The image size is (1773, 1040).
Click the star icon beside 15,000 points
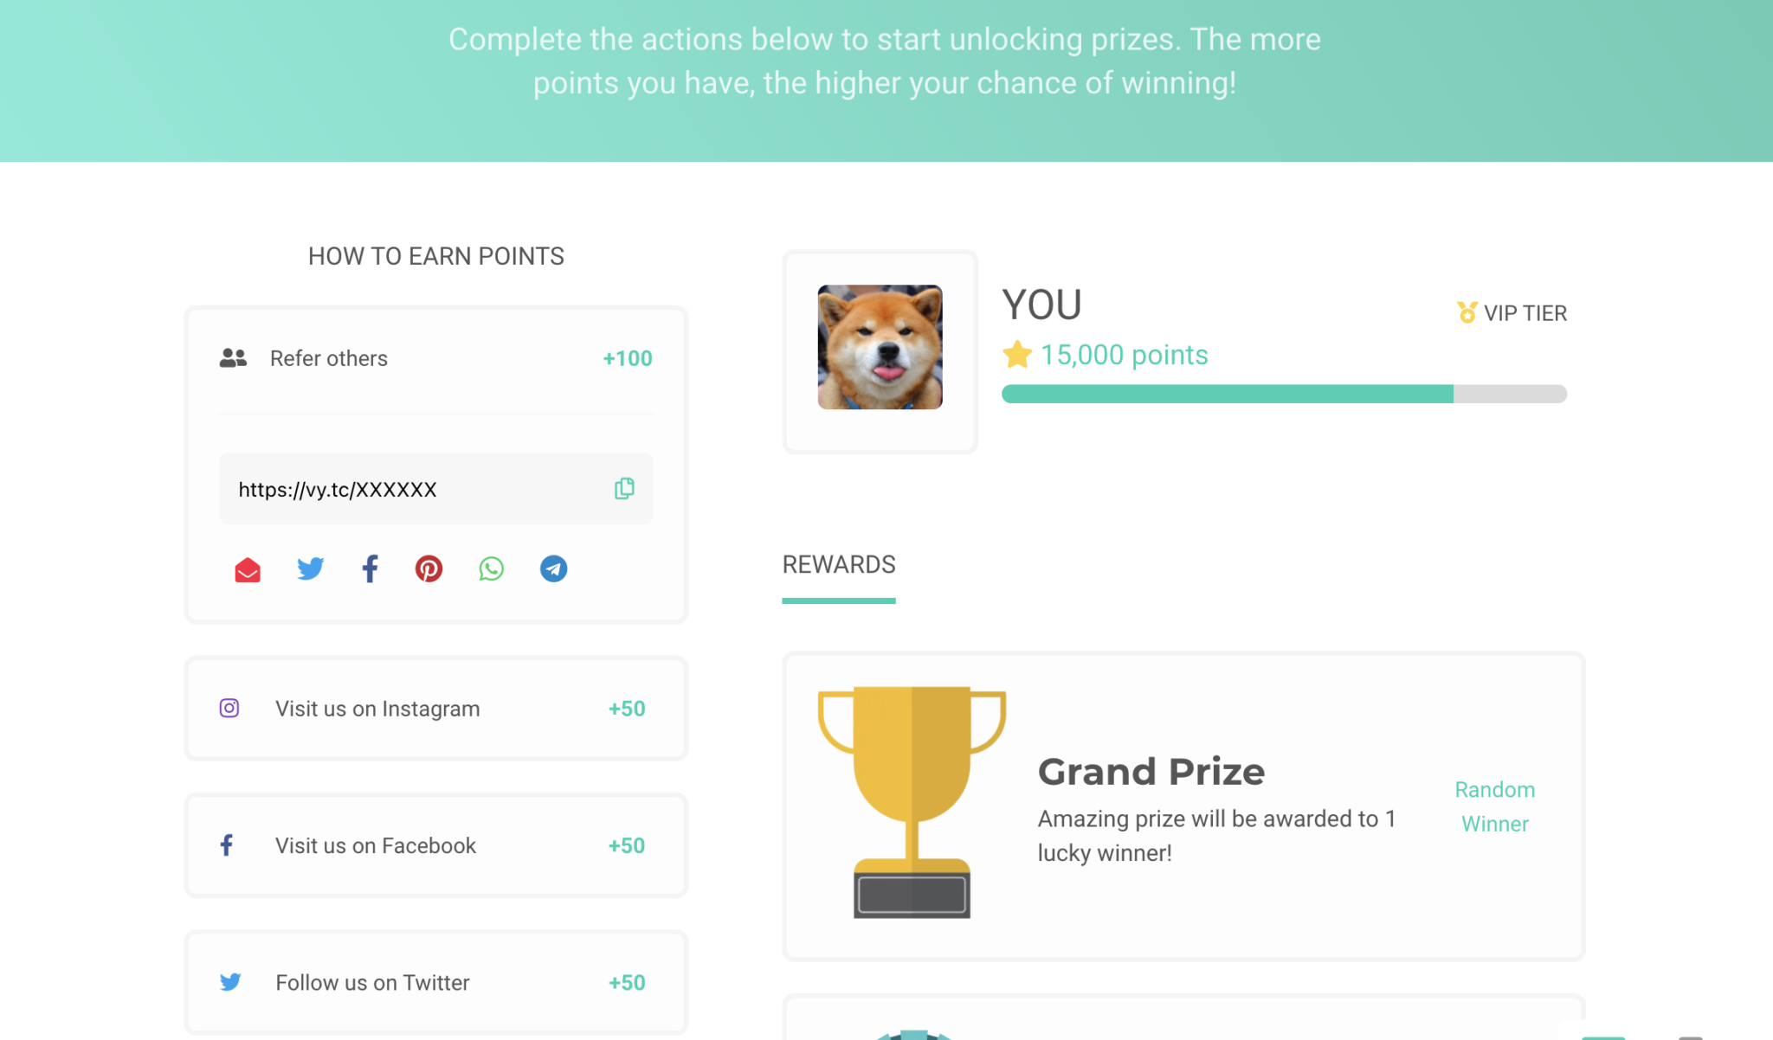pos(1016,354)
